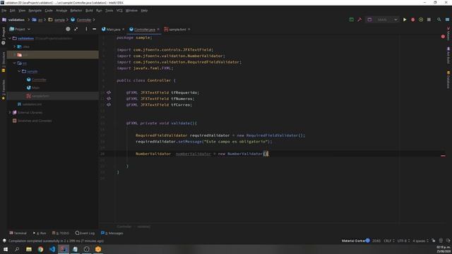Screen dimensions: 452x254
Task: Expand the .idea folder node
Action: pyautogui.click(x=15, y=47)
